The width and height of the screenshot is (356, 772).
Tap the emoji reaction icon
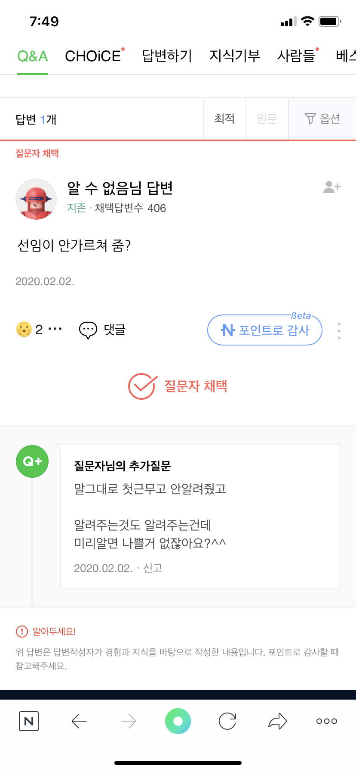24,330
